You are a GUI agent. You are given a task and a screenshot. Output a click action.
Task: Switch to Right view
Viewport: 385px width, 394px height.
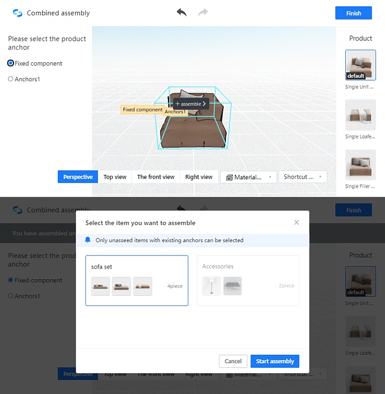tap(199, 177)
